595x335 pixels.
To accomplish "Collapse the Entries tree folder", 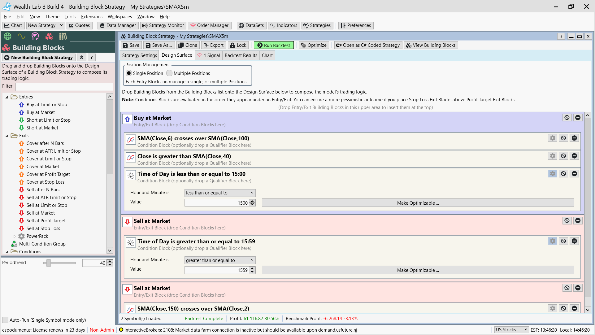I will click(x=7, y=97).
